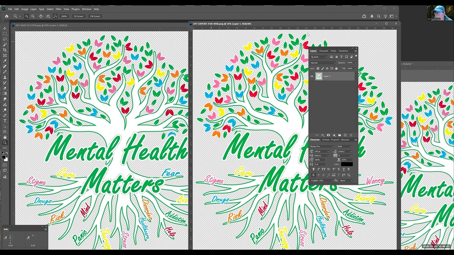This screenshot has width=454, height=255.
Task: Select the Magic Wand tool
Action: 5,45
